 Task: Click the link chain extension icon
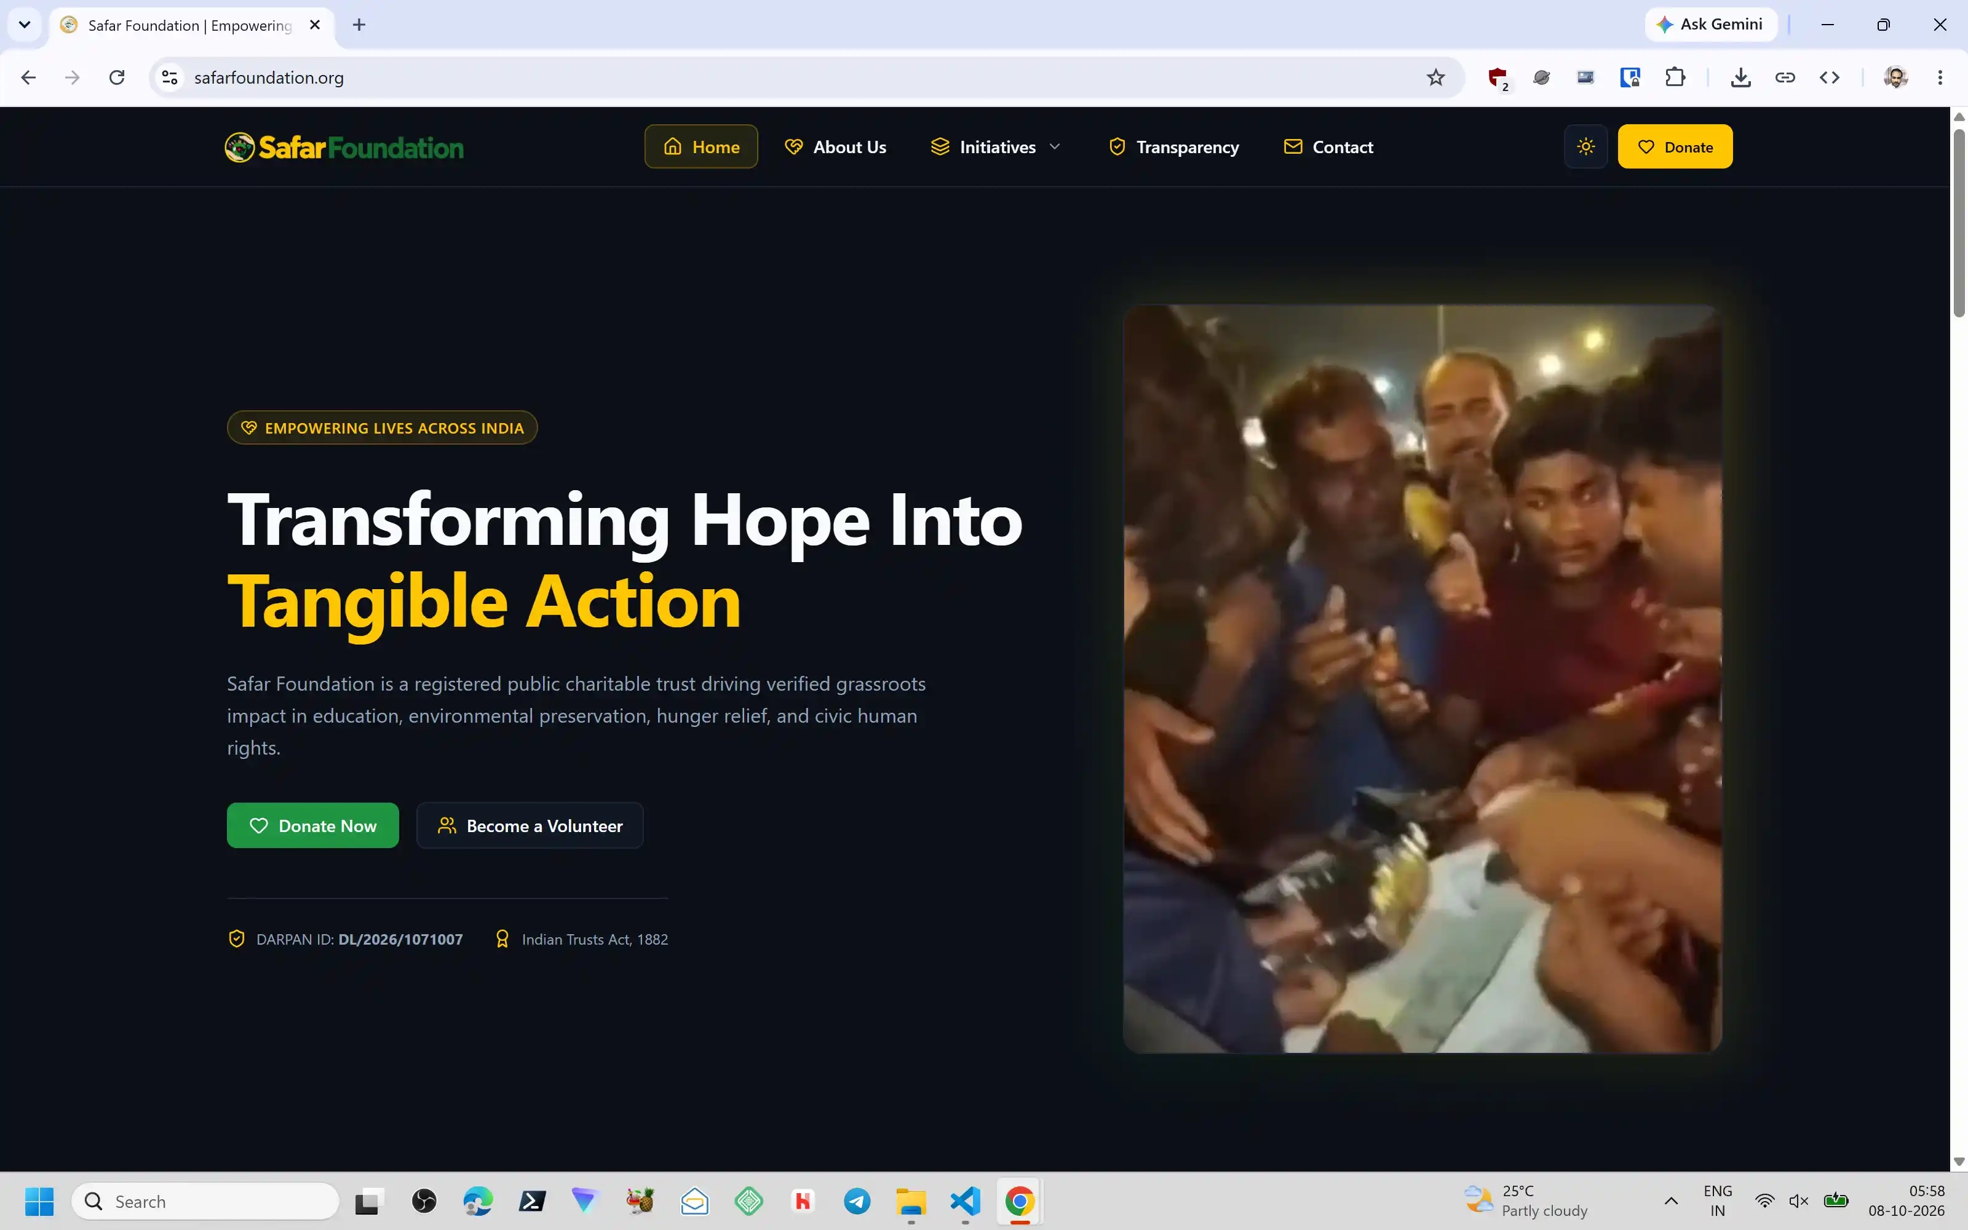pos(1785,77)
